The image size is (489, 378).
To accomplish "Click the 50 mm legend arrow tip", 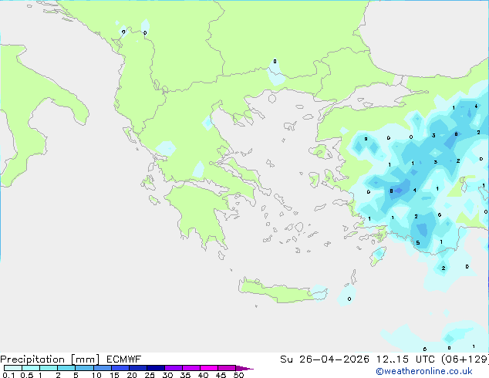I will point(244,368).
